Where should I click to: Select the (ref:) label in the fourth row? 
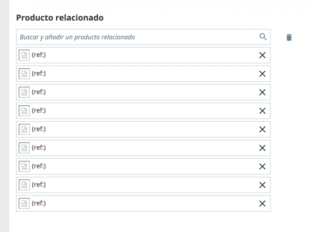coord(38,111)
